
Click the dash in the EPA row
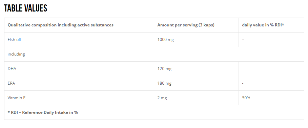[x=243, y=83]
